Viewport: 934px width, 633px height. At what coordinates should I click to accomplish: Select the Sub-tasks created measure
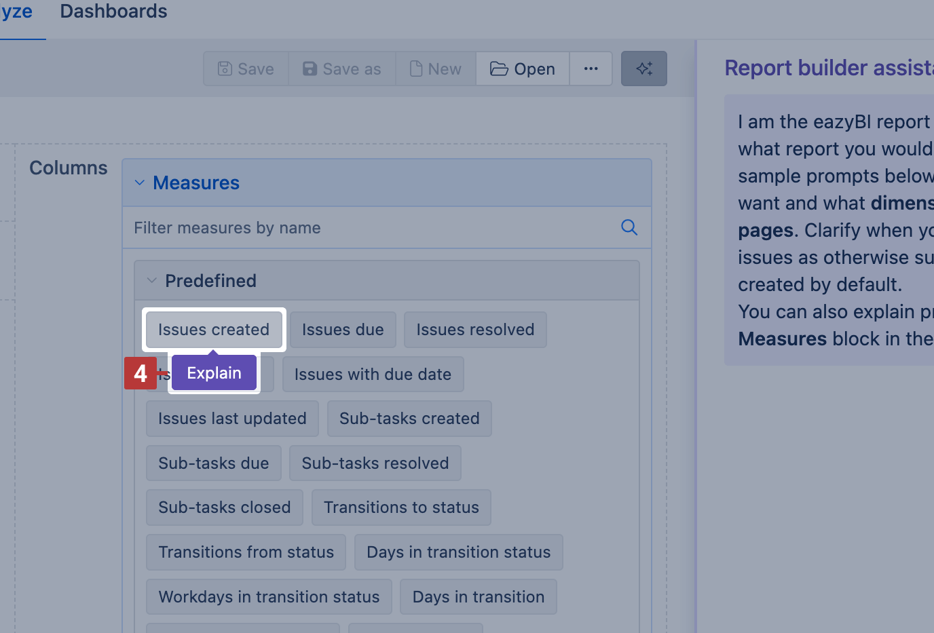pos(409,419)
